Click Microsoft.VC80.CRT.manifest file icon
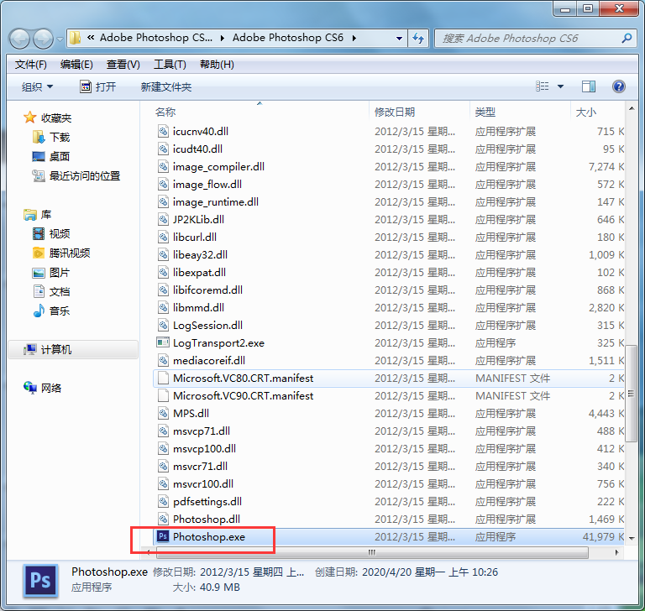The height and width of the screenshot is (611, 645). (x=163, y=378)
